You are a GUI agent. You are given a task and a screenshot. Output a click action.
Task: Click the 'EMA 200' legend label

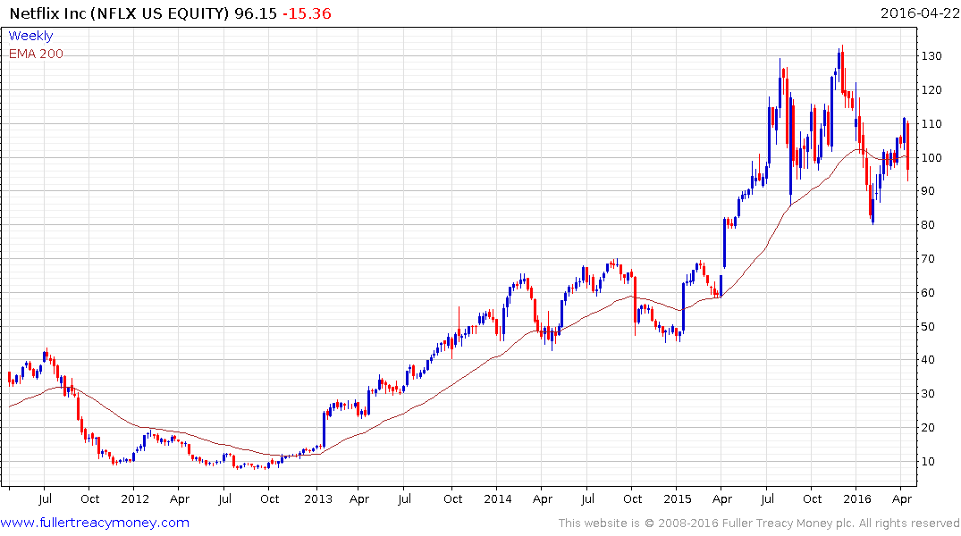[36, 54]
